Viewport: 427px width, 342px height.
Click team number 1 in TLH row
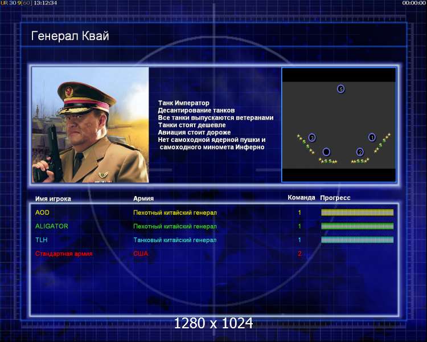(x=299, y=240)
